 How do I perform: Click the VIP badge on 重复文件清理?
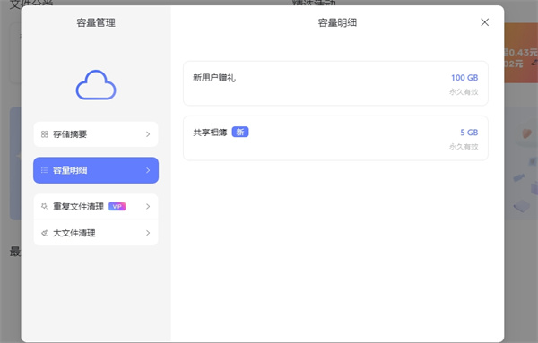point(117,206)
